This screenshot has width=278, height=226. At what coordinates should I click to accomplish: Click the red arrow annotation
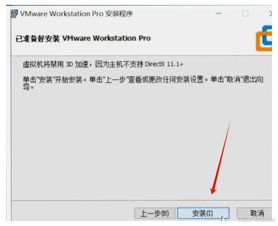coord(221,158)
